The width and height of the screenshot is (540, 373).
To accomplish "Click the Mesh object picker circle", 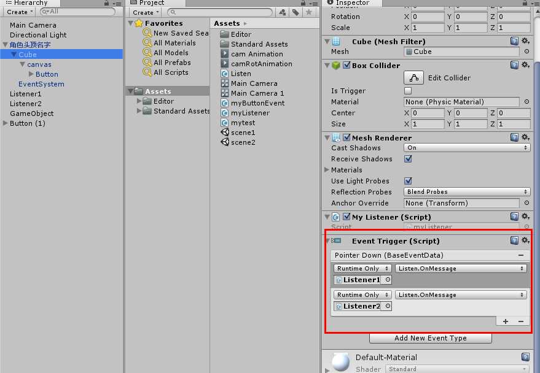I will coord(526,51).
